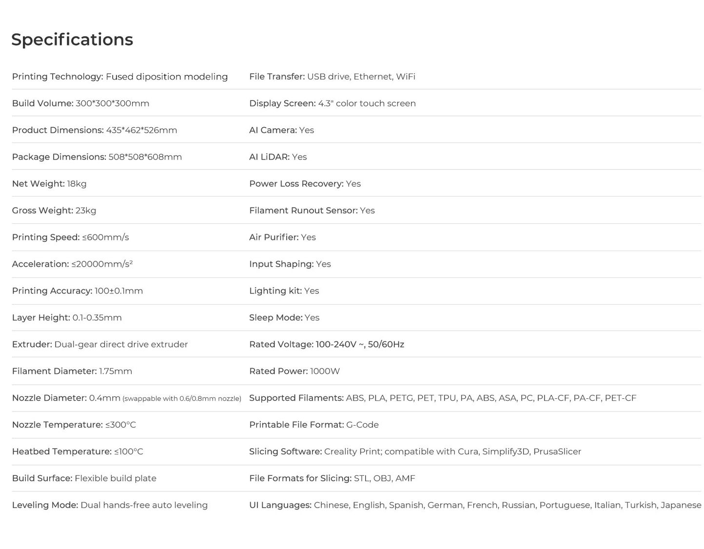704x549 pixels.
Task: Click the Printing Technology spec row
Action: (x=119, y=77)
